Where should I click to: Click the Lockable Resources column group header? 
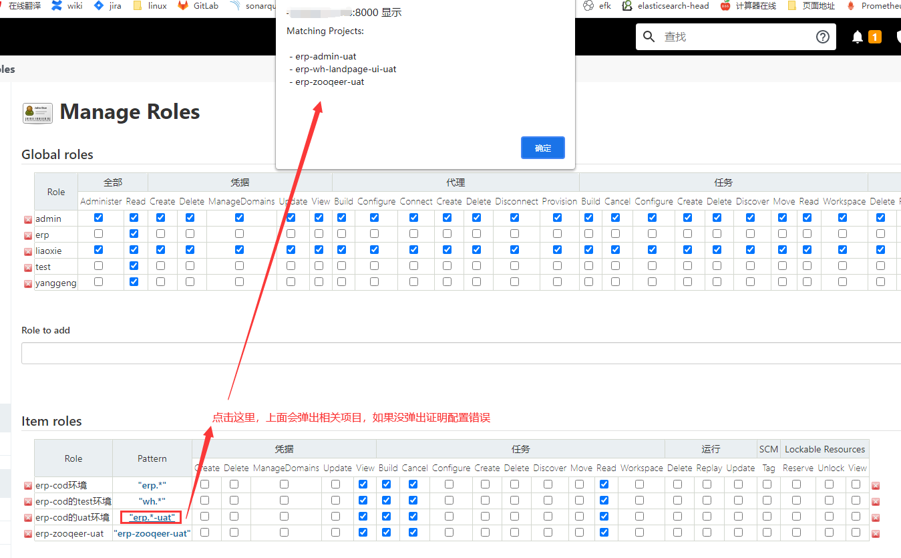point(825,449)
